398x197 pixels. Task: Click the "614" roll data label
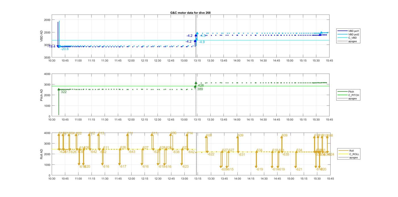tap(190, 133)
